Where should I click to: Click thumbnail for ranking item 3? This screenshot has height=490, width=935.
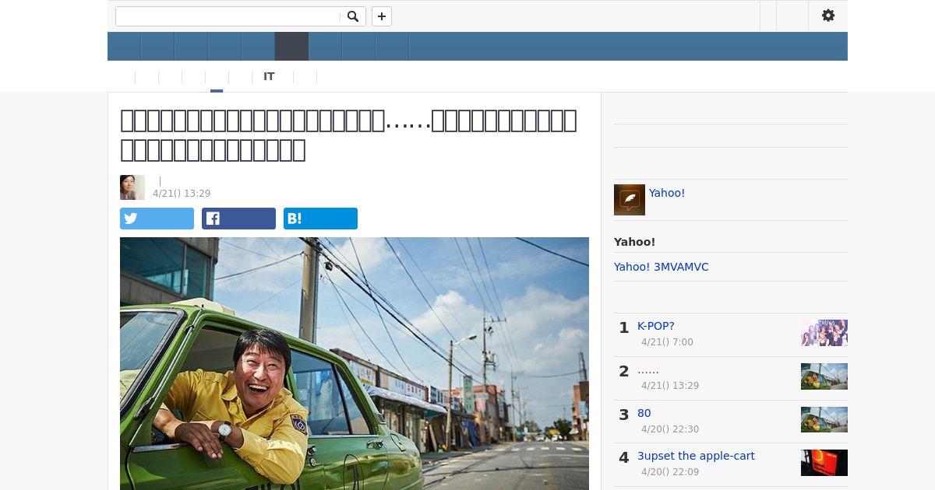click(x=824, y=420)
